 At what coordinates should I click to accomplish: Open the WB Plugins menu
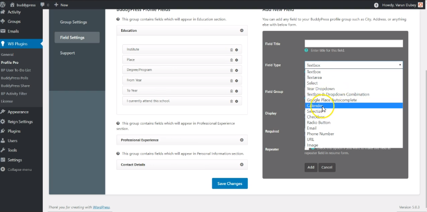[x=17, y=43]
